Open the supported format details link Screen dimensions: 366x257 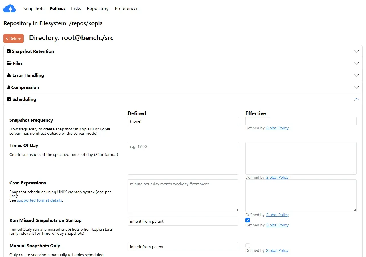tap(39, 200)
